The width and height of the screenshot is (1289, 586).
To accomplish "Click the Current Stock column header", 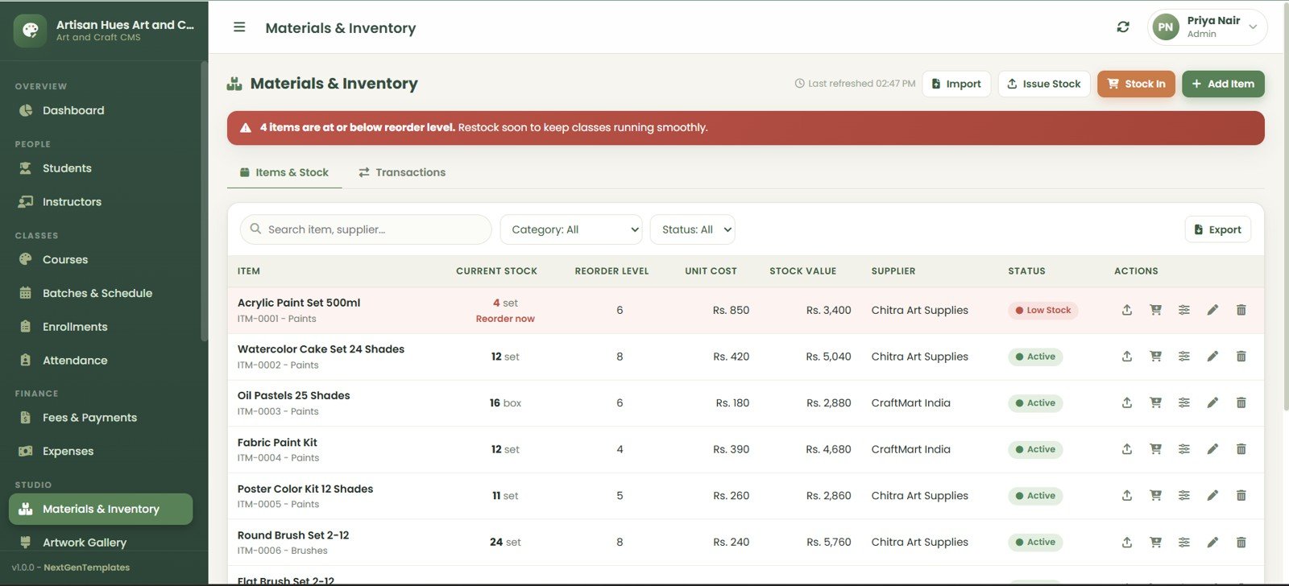I will pyautogui.click(x=496, y=271).
